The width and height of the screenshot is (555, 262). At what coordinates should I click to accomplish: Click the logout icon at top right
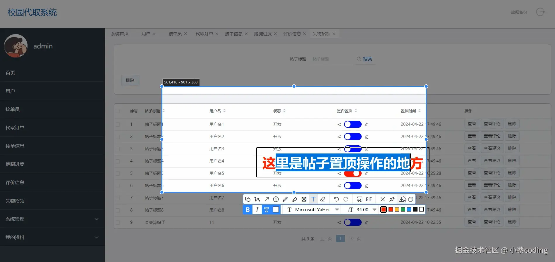click(540, 12)
